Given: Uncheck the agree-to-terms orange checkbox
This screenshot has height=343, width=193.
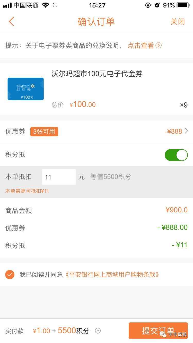Looking at the screenshot, I should (x=10, y=275).
